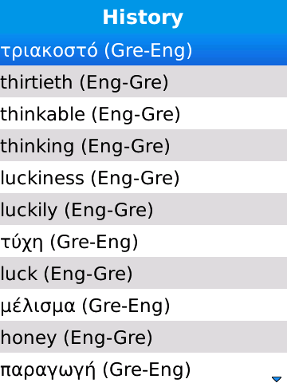This screenshot has height=383, width=287.
Task: Click the word thinkable
Action: click(43, 114)
